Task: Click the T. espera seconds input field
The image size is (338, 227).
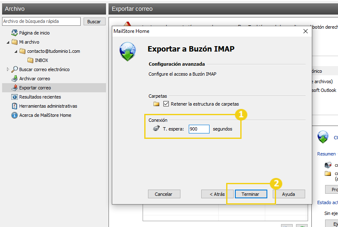Action: pos(199,129)
